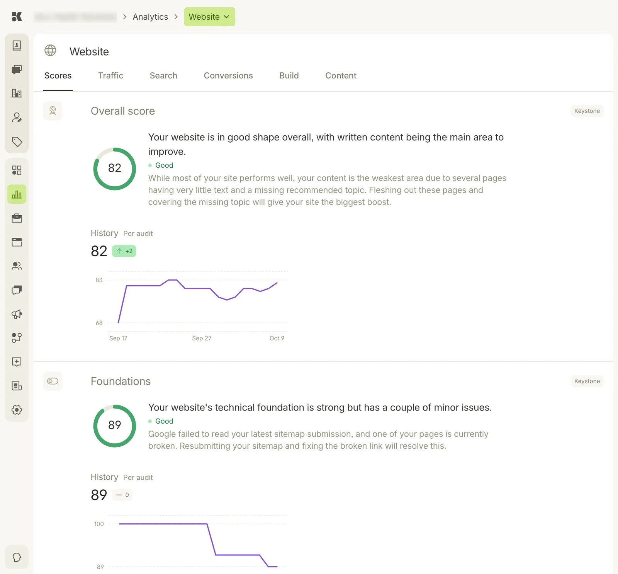Viewport: 618px width, 574px height.
Task: Click the +2 change badge next to 82
Action: click(x=124, y=251)
